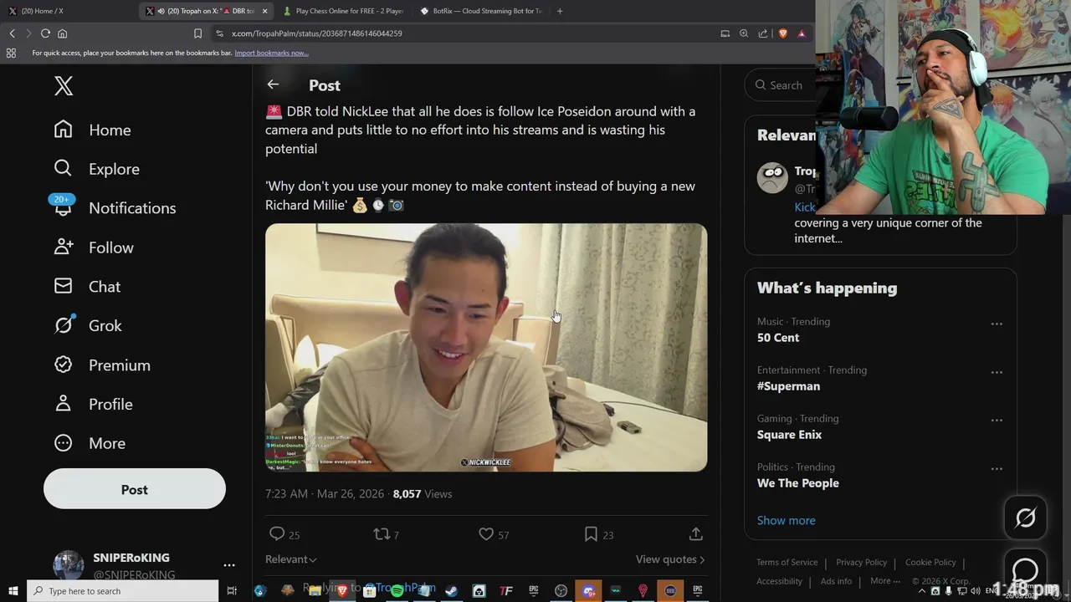The width and height of the screenshot is (1071, 602).
Task: Open the Privacy Policy link
Action: point(861,563)
